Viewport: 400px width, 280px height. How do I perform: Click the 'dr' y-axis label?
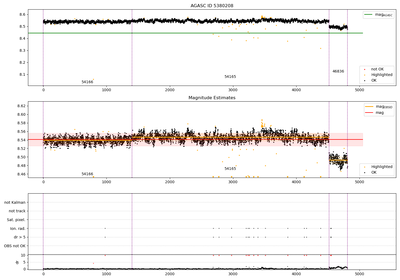pos(17,262)
